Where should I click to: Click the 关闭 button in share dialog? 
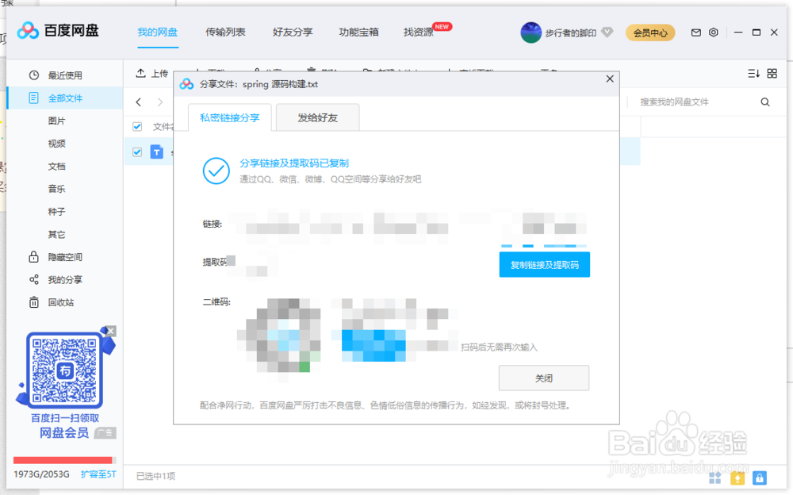(544, 378)
